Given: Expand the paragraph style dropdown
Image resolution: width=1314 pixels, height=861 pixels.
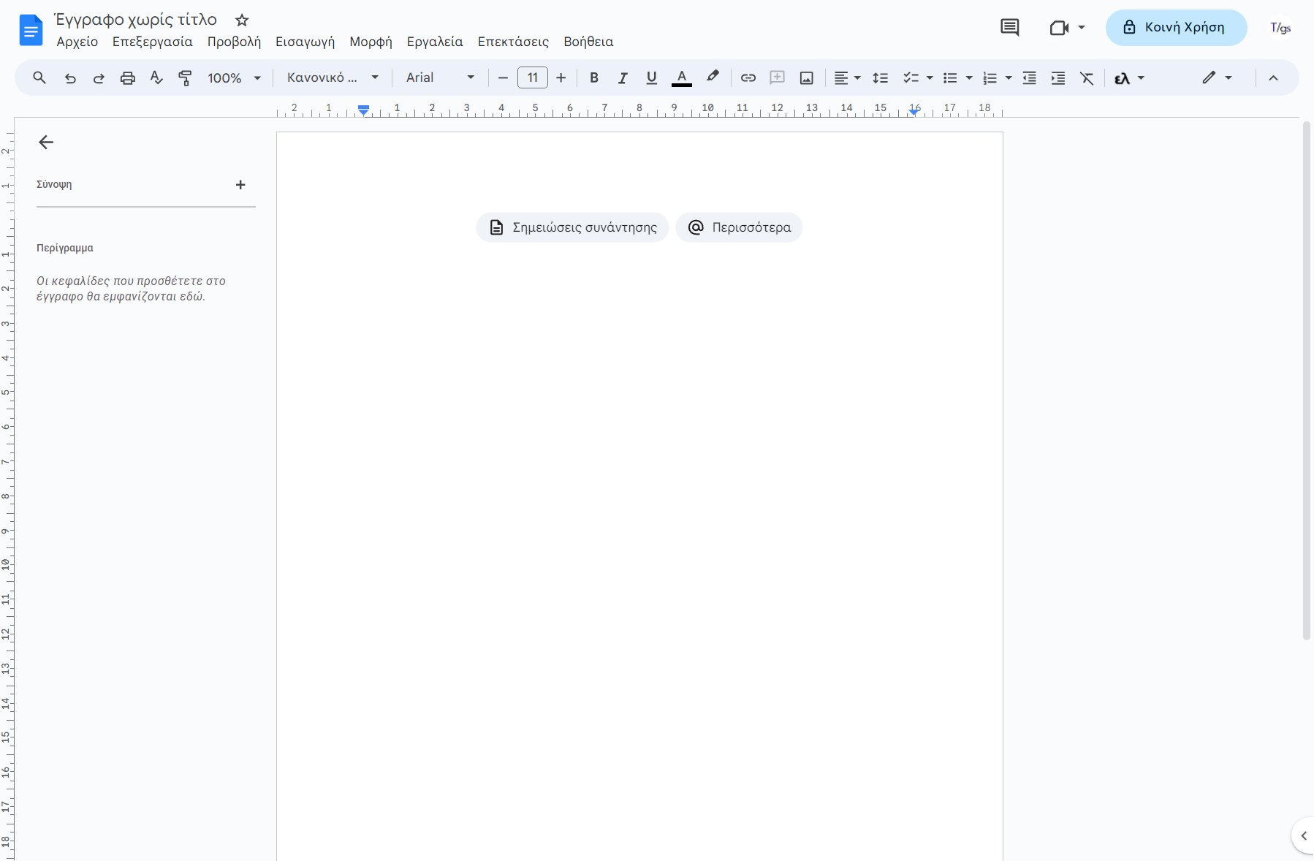Looking at the screenshot, I should (333, 78).
